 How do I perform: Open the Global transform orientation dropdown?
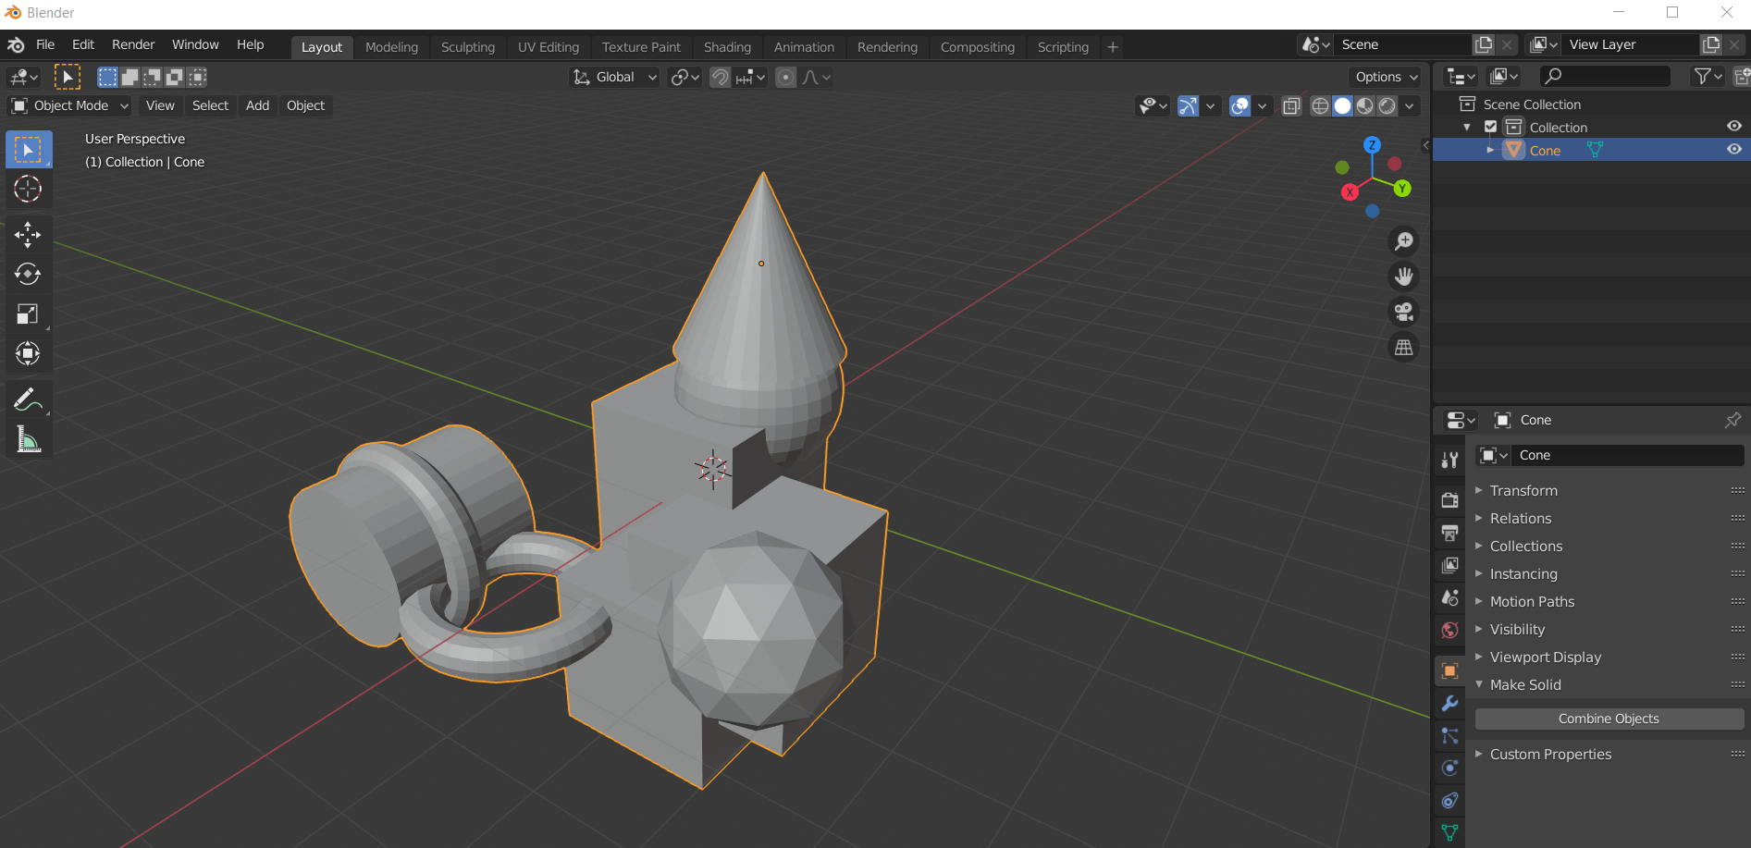point(613,77)
